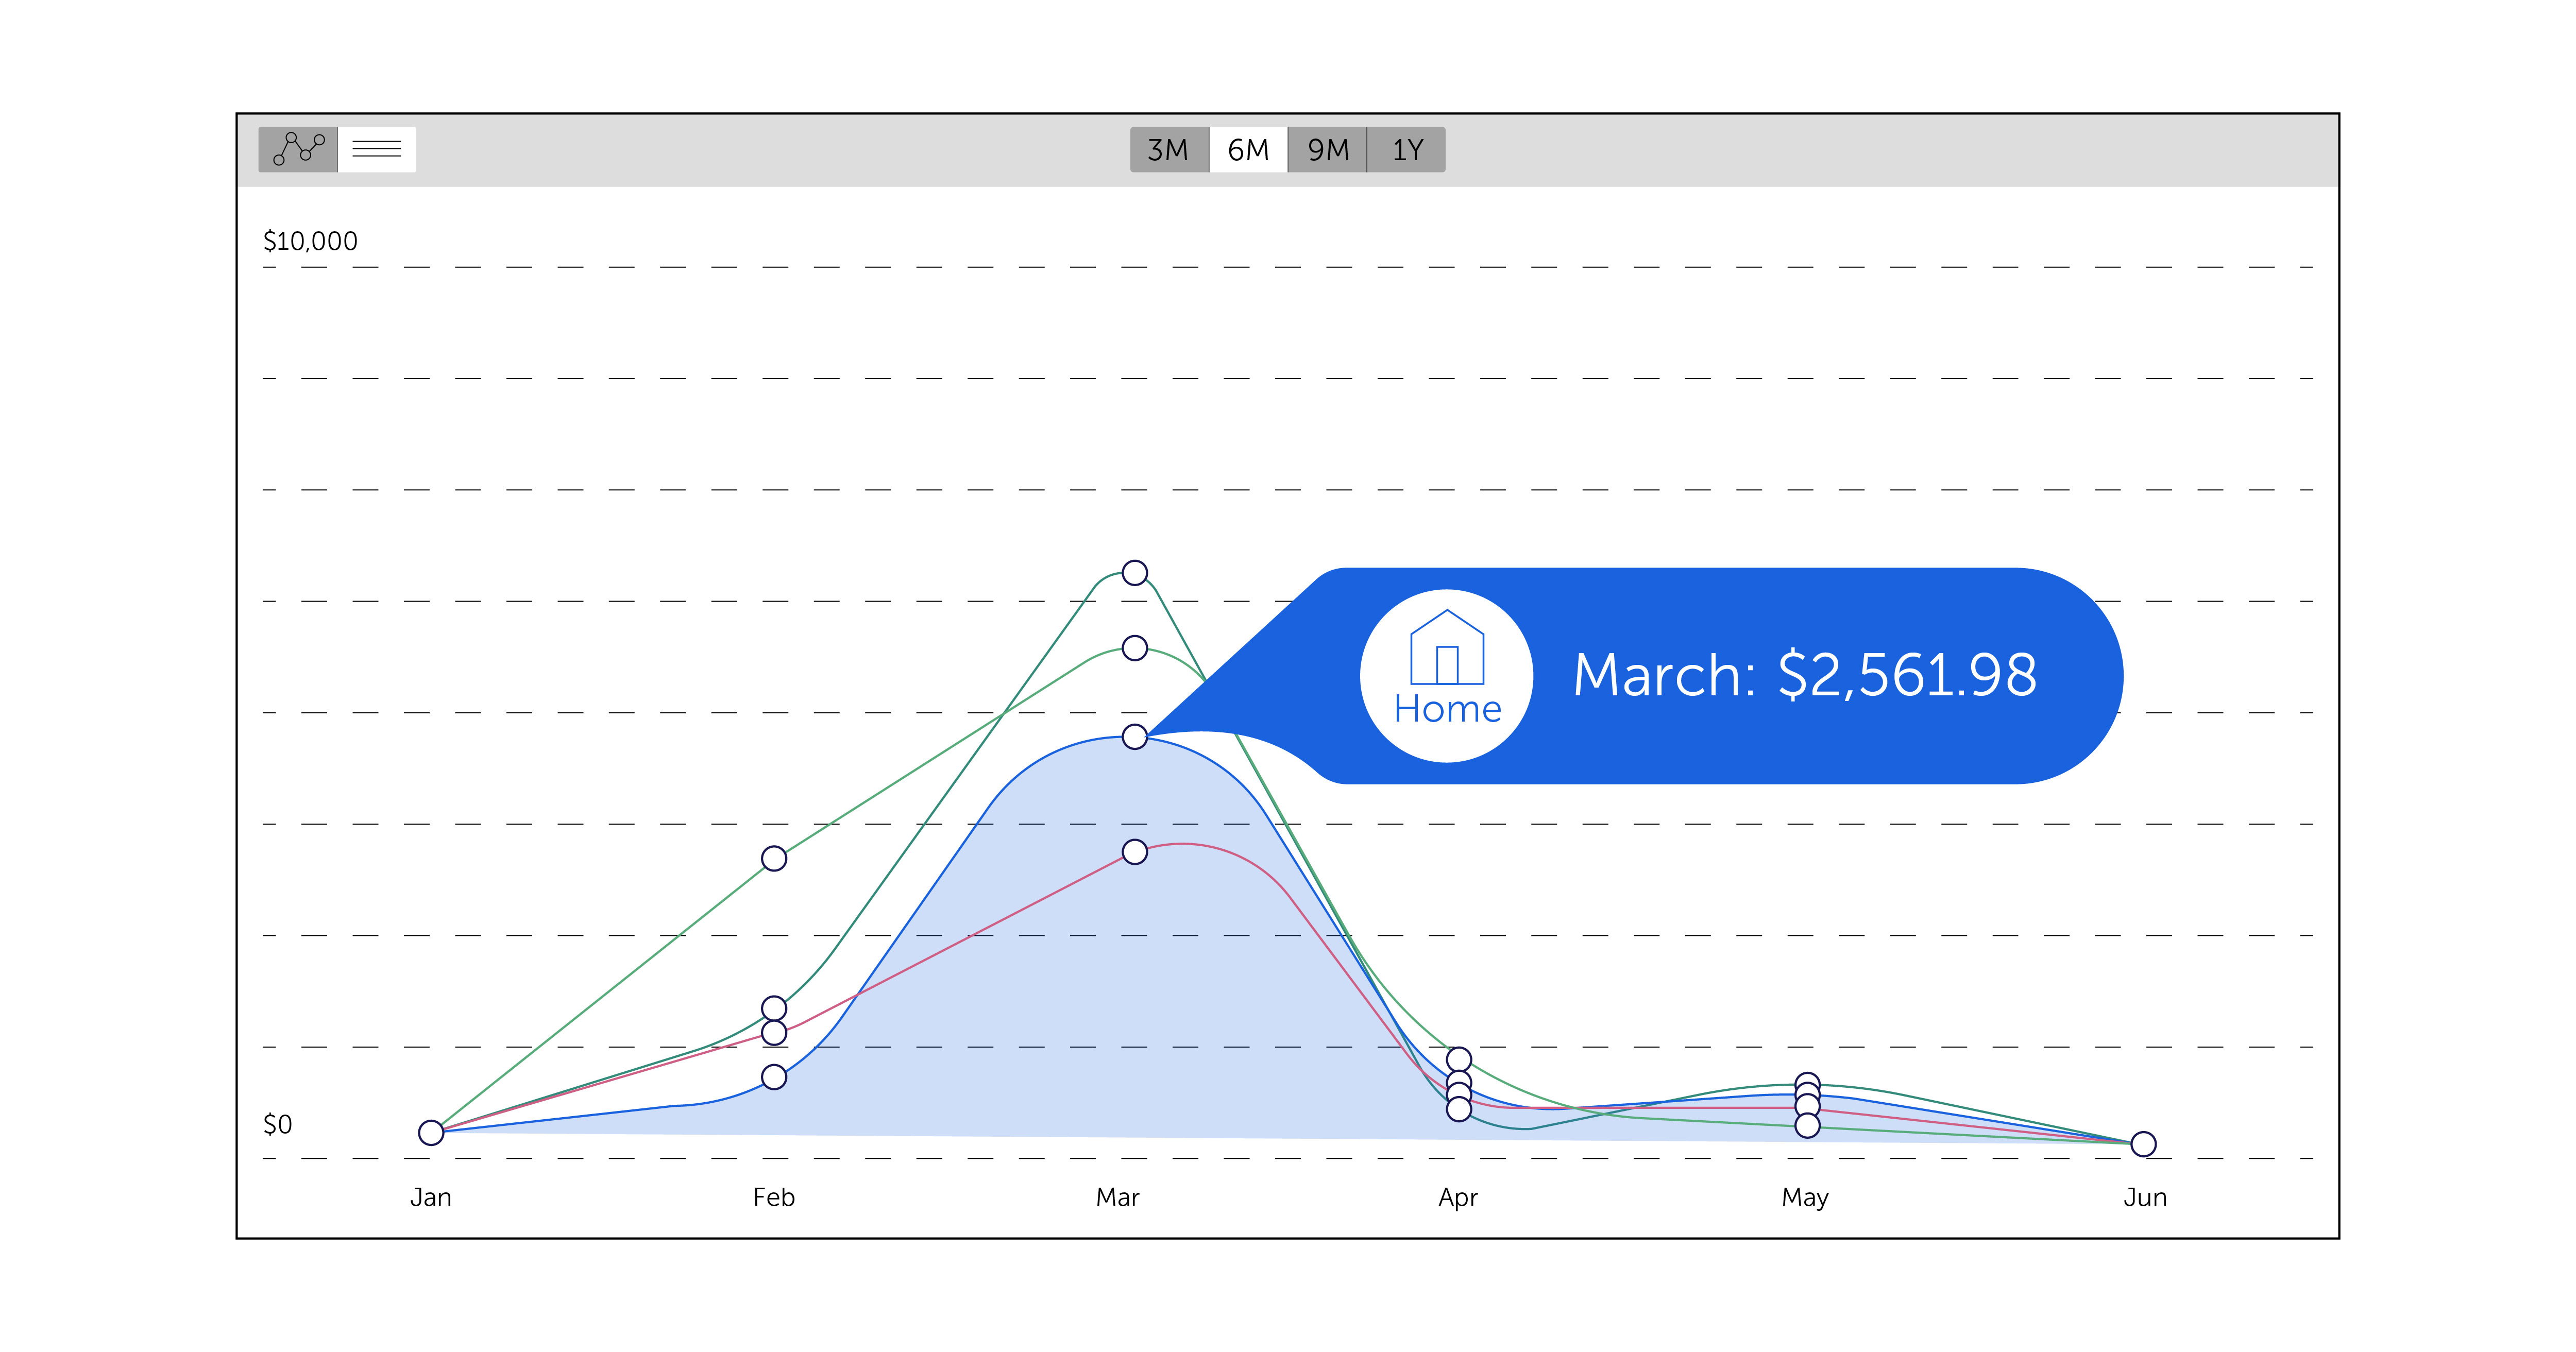Select the pink February data point

click(x=774, y=1032)
